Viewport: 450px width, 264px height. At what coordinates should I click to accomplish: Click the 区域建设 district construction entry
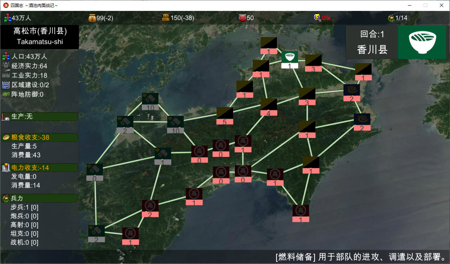coord(25,85)
